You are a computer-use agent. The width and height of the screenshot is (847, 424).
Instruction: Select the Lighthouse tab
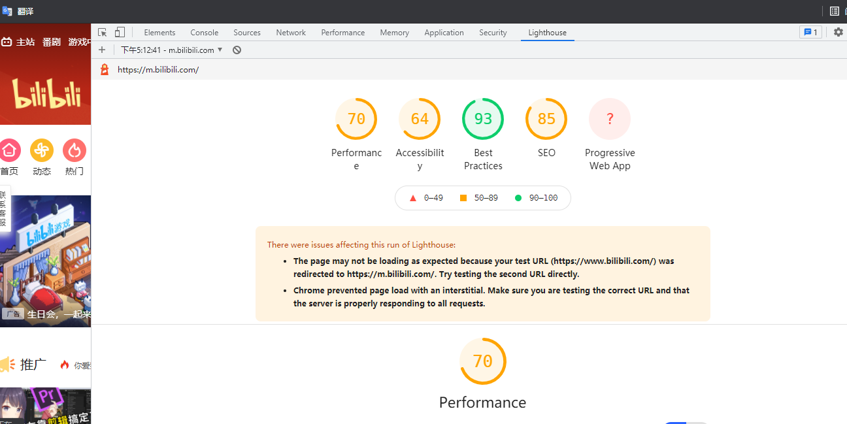pyautogui.click(x=548, y=33)
